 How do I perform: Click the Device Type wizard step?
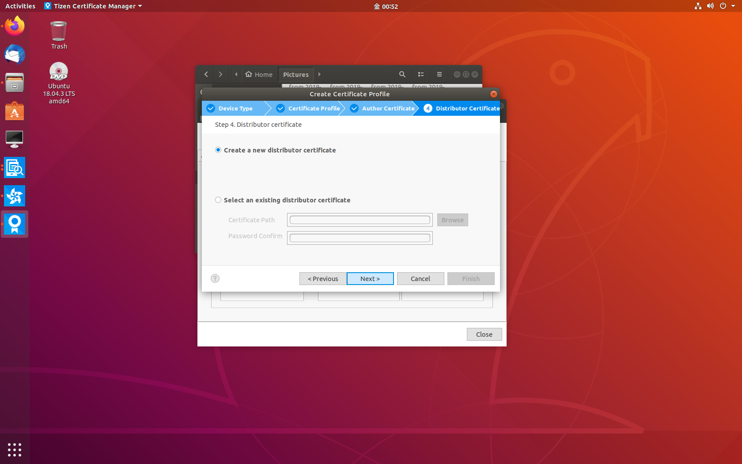(x=235, y=108)
